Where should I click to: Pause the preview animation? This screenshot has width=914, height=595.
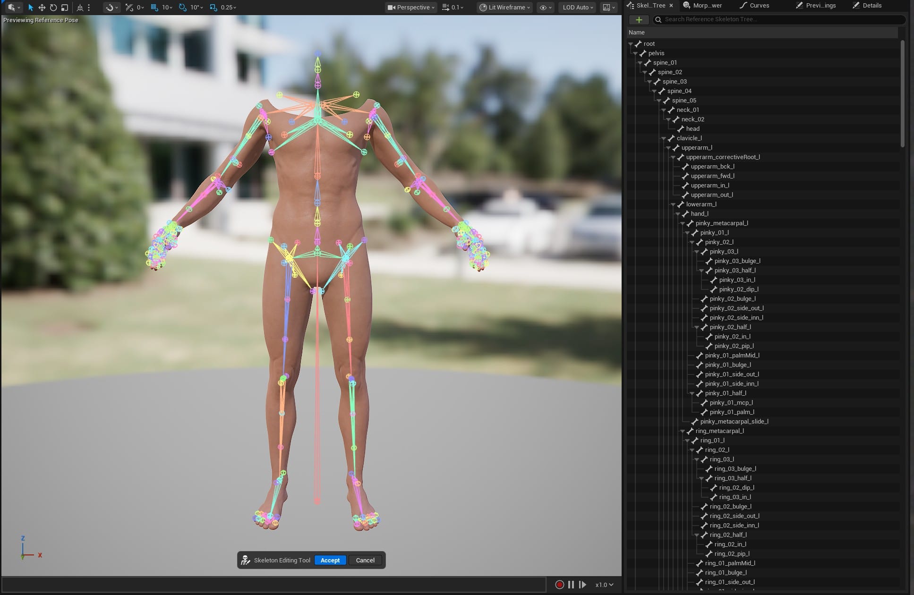tap(571, 585)
